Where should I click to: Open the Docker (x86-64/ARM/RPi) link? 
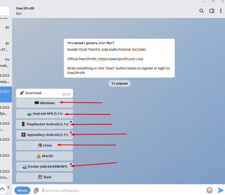click(45, 167)
